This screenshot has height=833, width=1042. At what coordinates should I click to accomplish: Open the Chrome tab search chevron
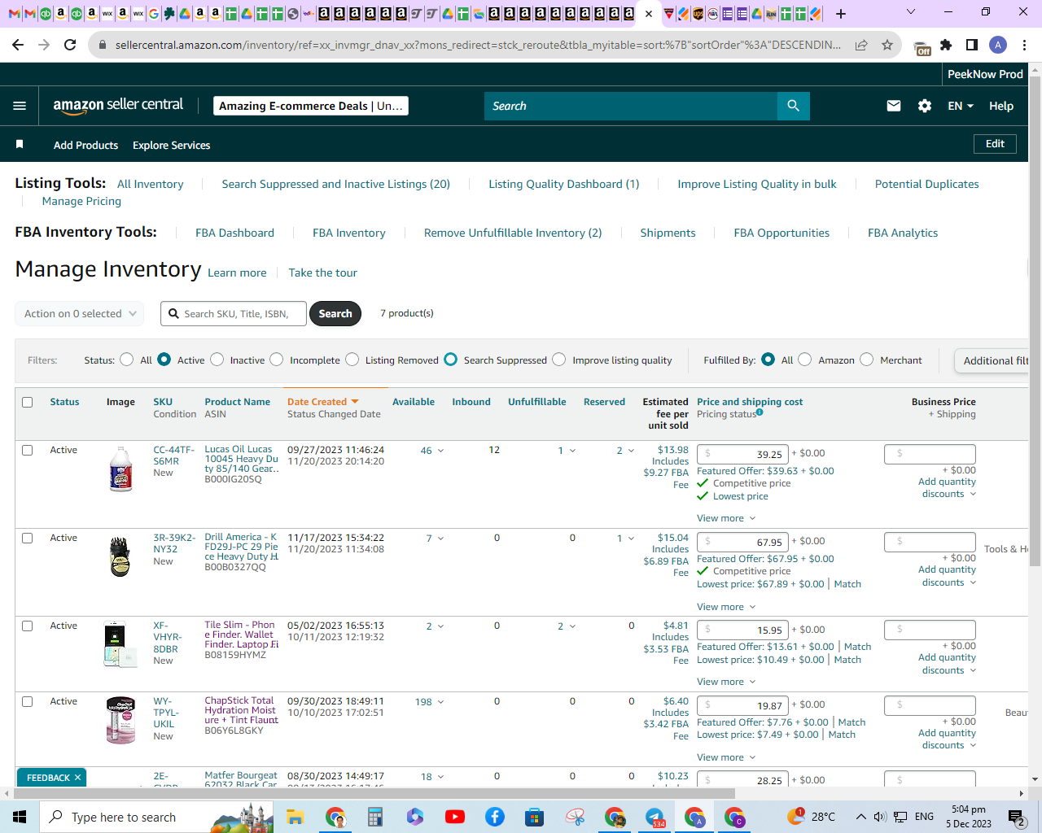pyautogui.click(x=911, y=12)
